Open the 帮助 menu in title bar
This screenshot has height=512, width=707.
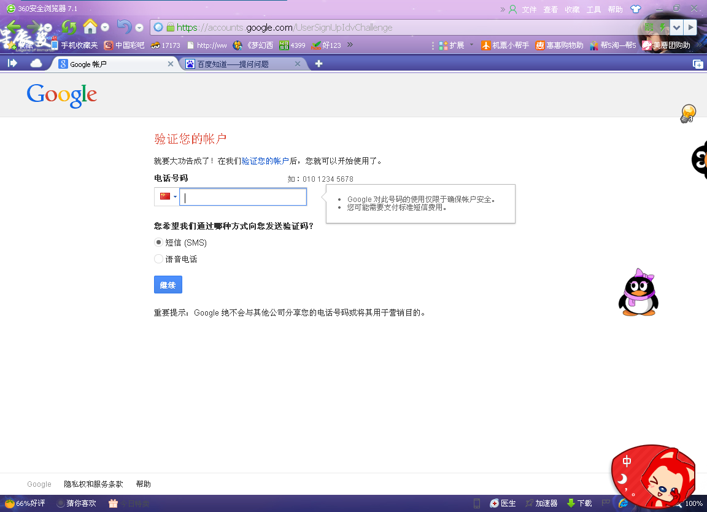[615, 9]
